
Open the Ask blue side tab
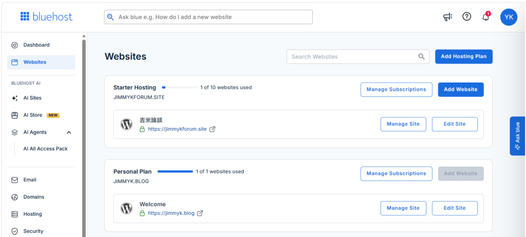(x=518, y=136)
